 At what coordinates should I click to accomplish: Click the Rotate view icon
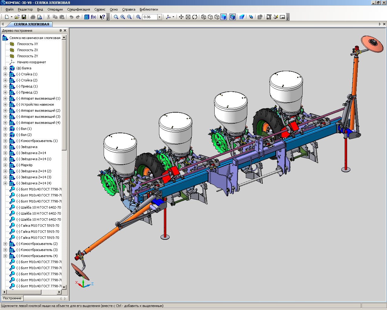point(195,17)
